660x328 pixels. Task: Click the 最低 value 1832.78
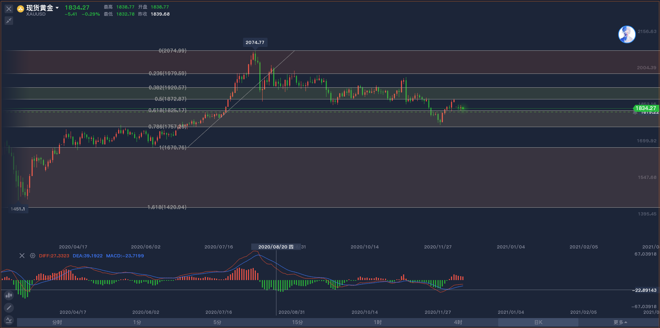[125, 14]
